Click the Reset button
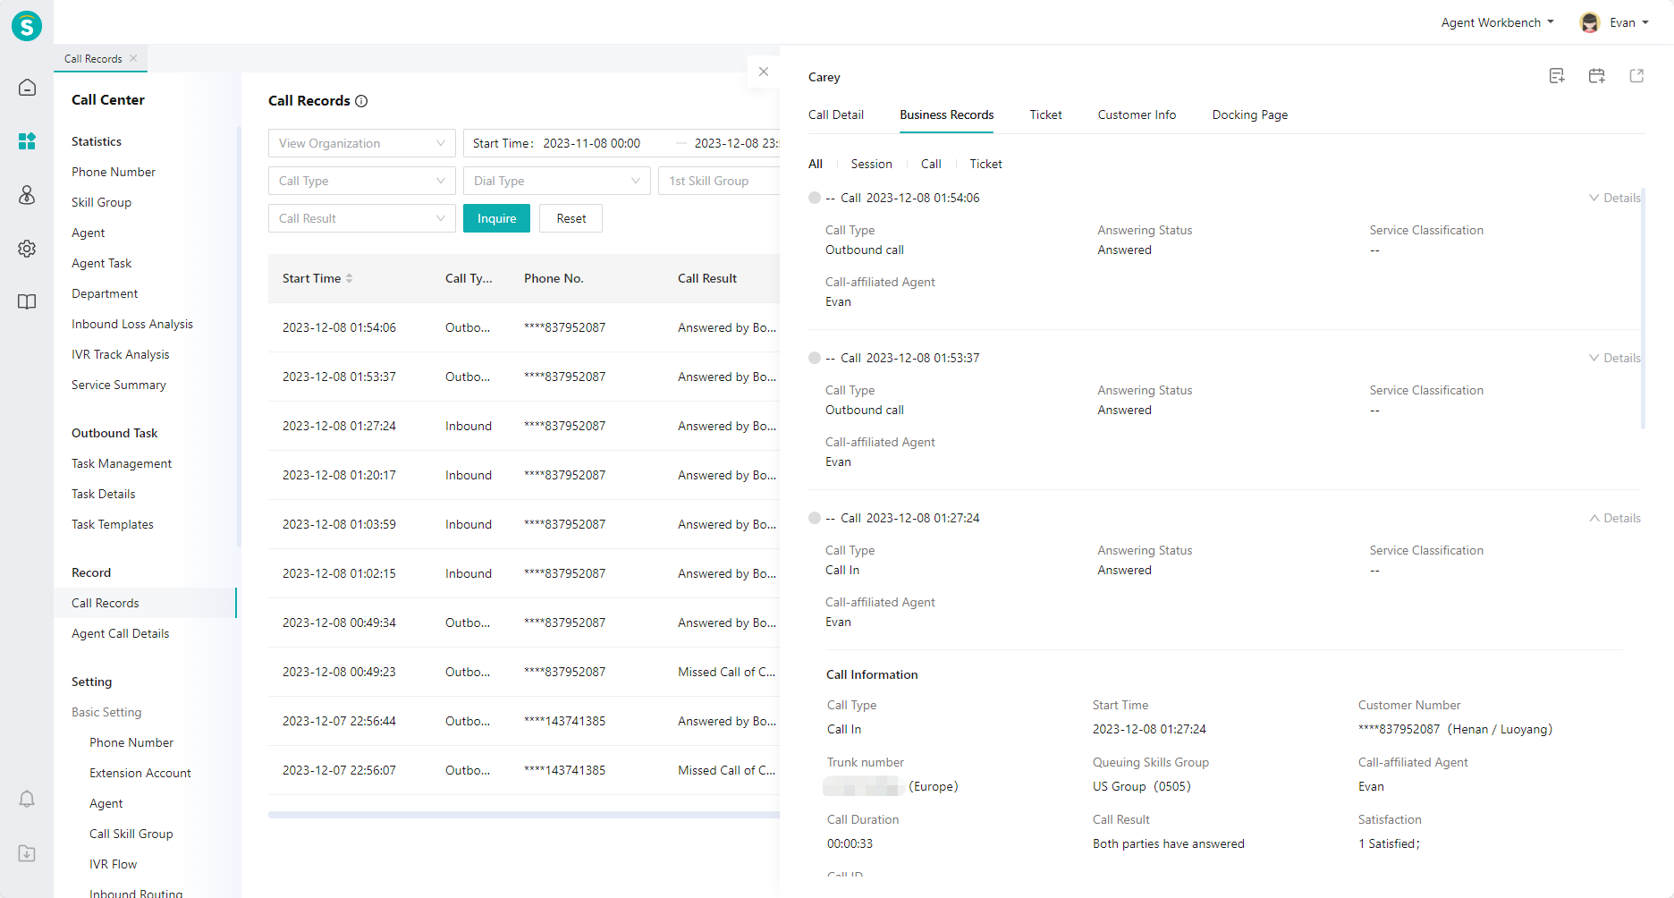The image size is (1674, 898). [571, 218]
